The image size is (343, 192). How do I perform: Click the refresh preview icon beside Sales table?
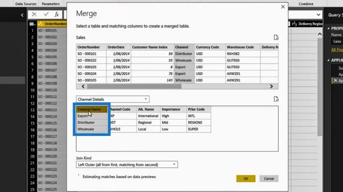pos(276,37)
